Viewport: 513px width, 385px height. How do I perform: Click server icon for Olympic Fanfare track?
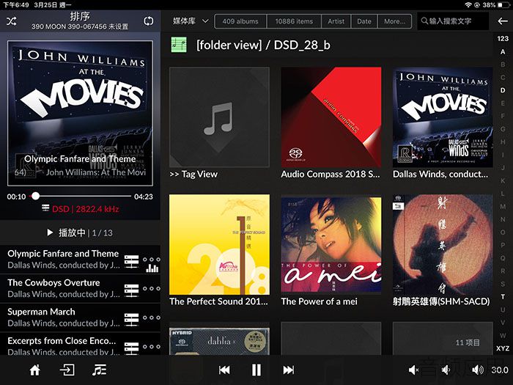(x=131, y=261)
